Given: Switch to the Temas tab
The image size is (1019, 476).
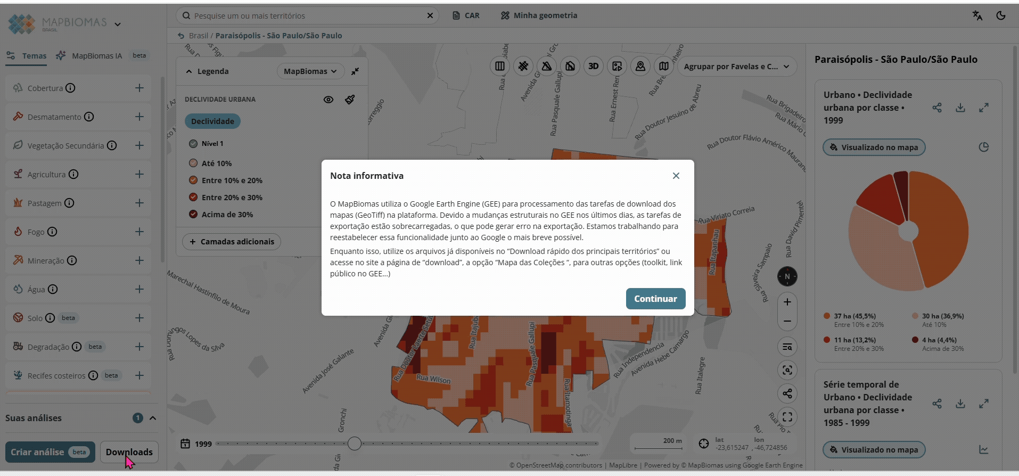Looking at the screenshot, I should click(x=27, y=56).
